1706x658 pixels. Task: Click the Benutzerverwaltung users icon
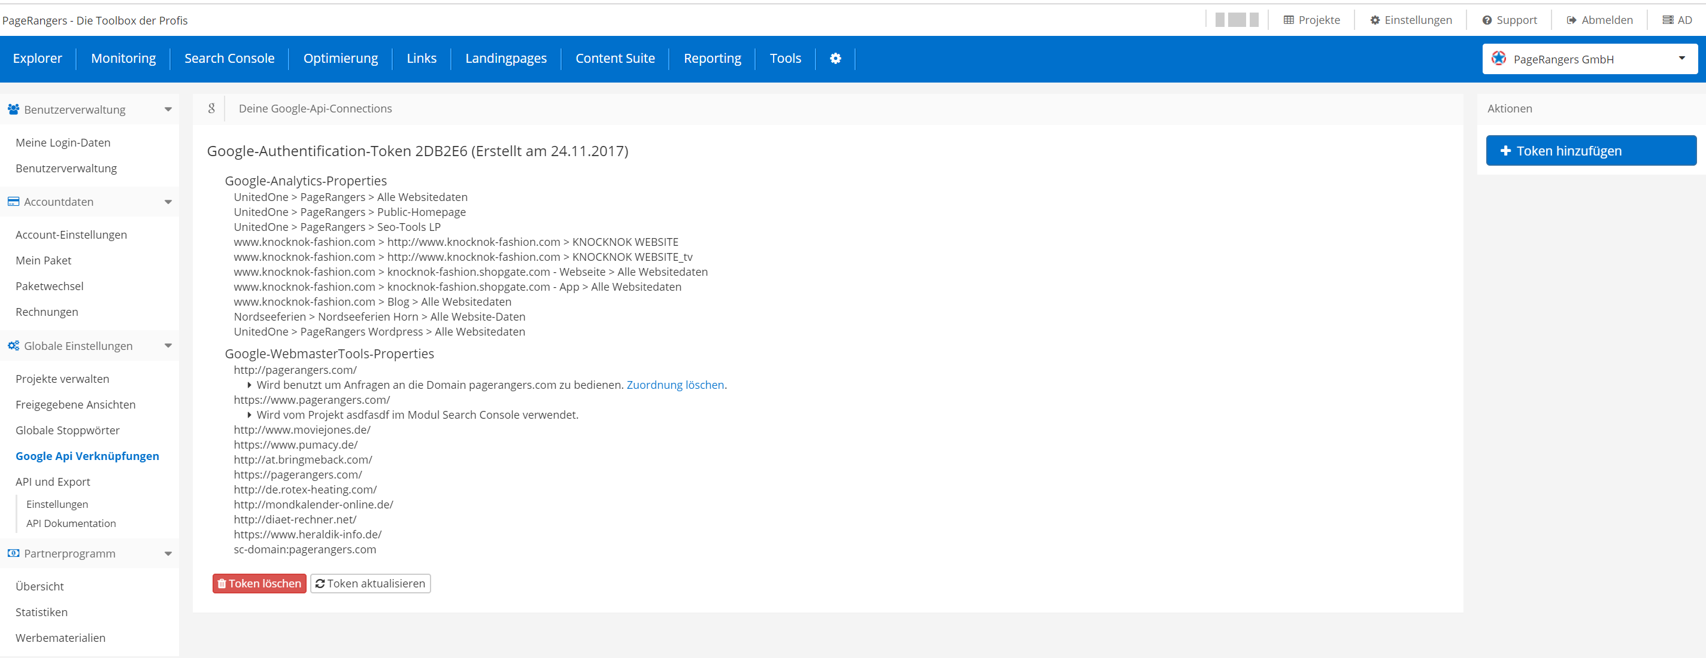[13, 109]
